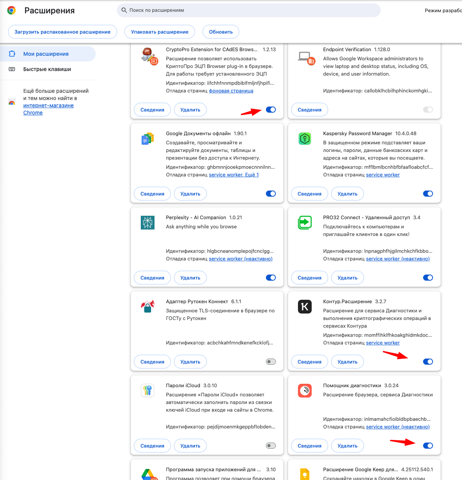Disable the Perplexity AI Companion toggle
Viewport: 462px width, 480px height.
click(x=271, y=278)
